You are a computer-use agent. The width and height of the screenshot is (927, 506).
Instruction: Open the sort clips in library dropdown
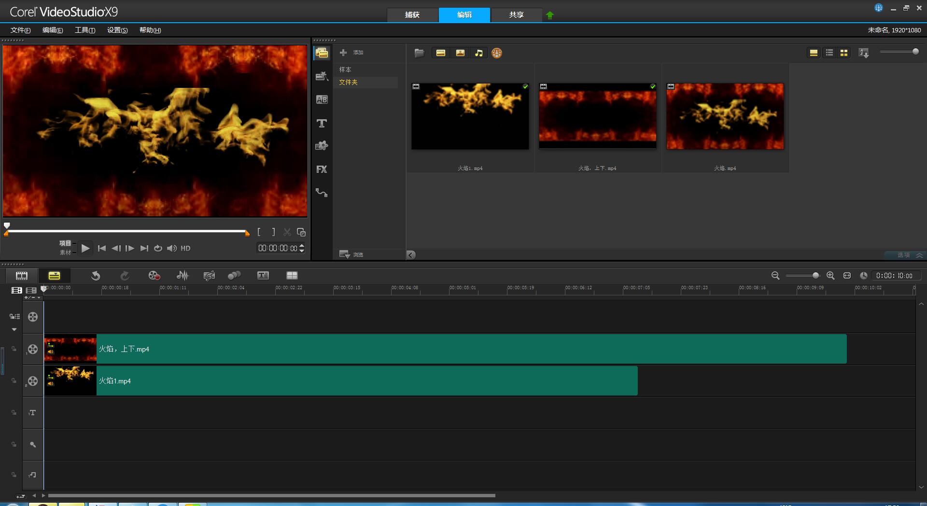point(864,53)
